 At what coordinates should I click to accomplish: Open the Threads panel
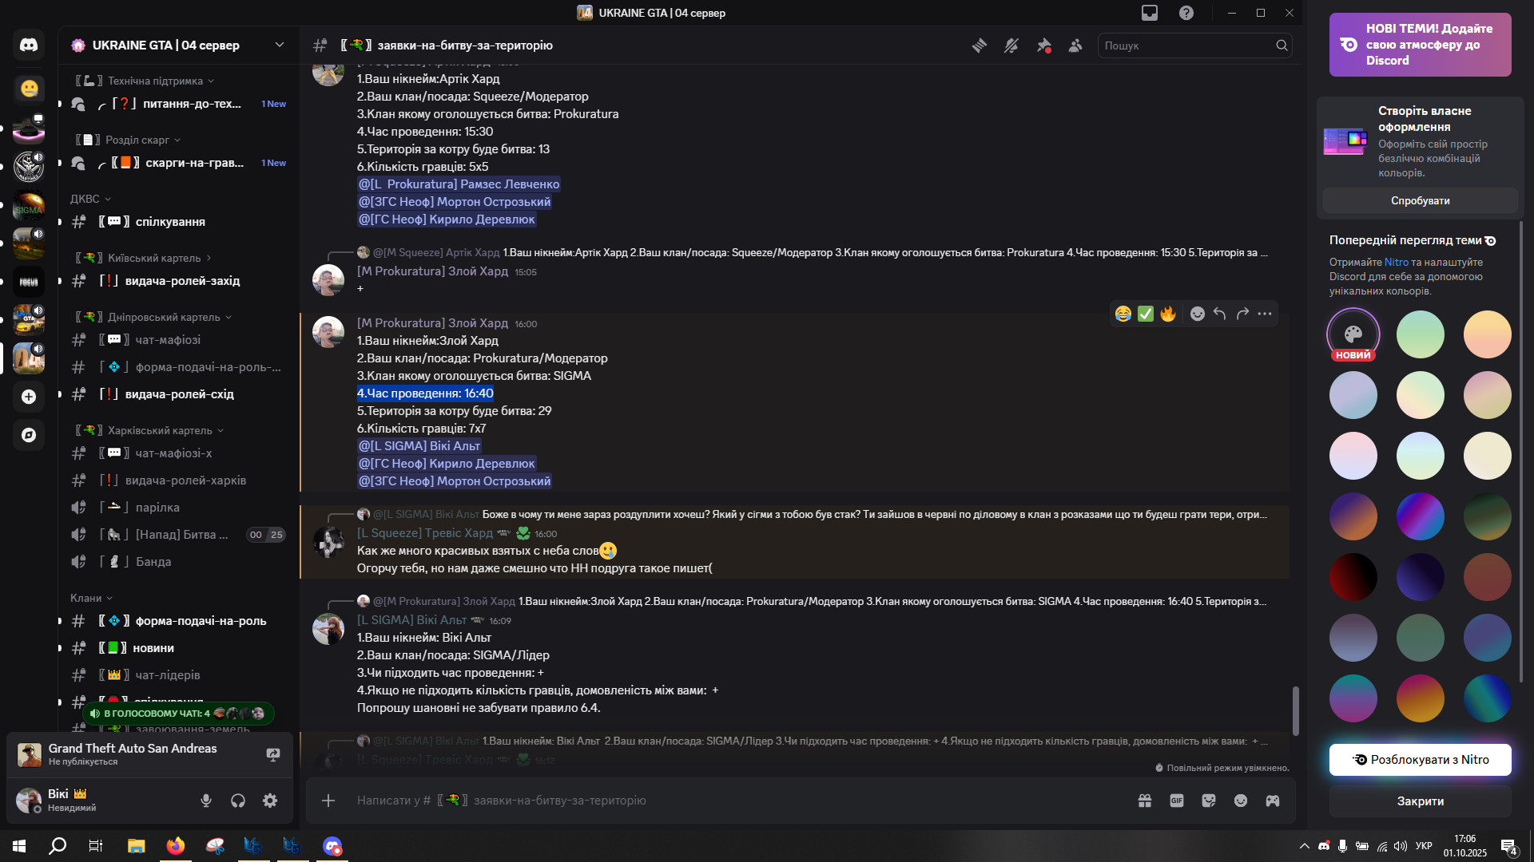pyautogui.click(x=980, y=45)
